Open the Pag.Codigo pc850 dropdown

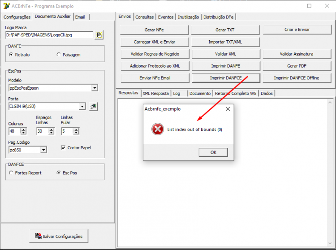coord(43,150)
